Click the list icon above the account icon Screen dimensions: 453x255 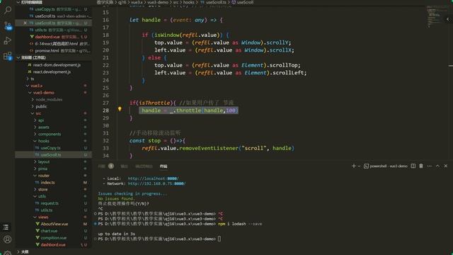point(6,227)
